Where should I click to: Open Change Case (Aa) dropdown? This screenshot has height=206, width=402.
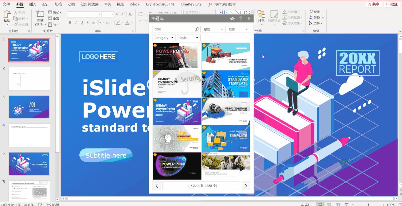(109, 23)
